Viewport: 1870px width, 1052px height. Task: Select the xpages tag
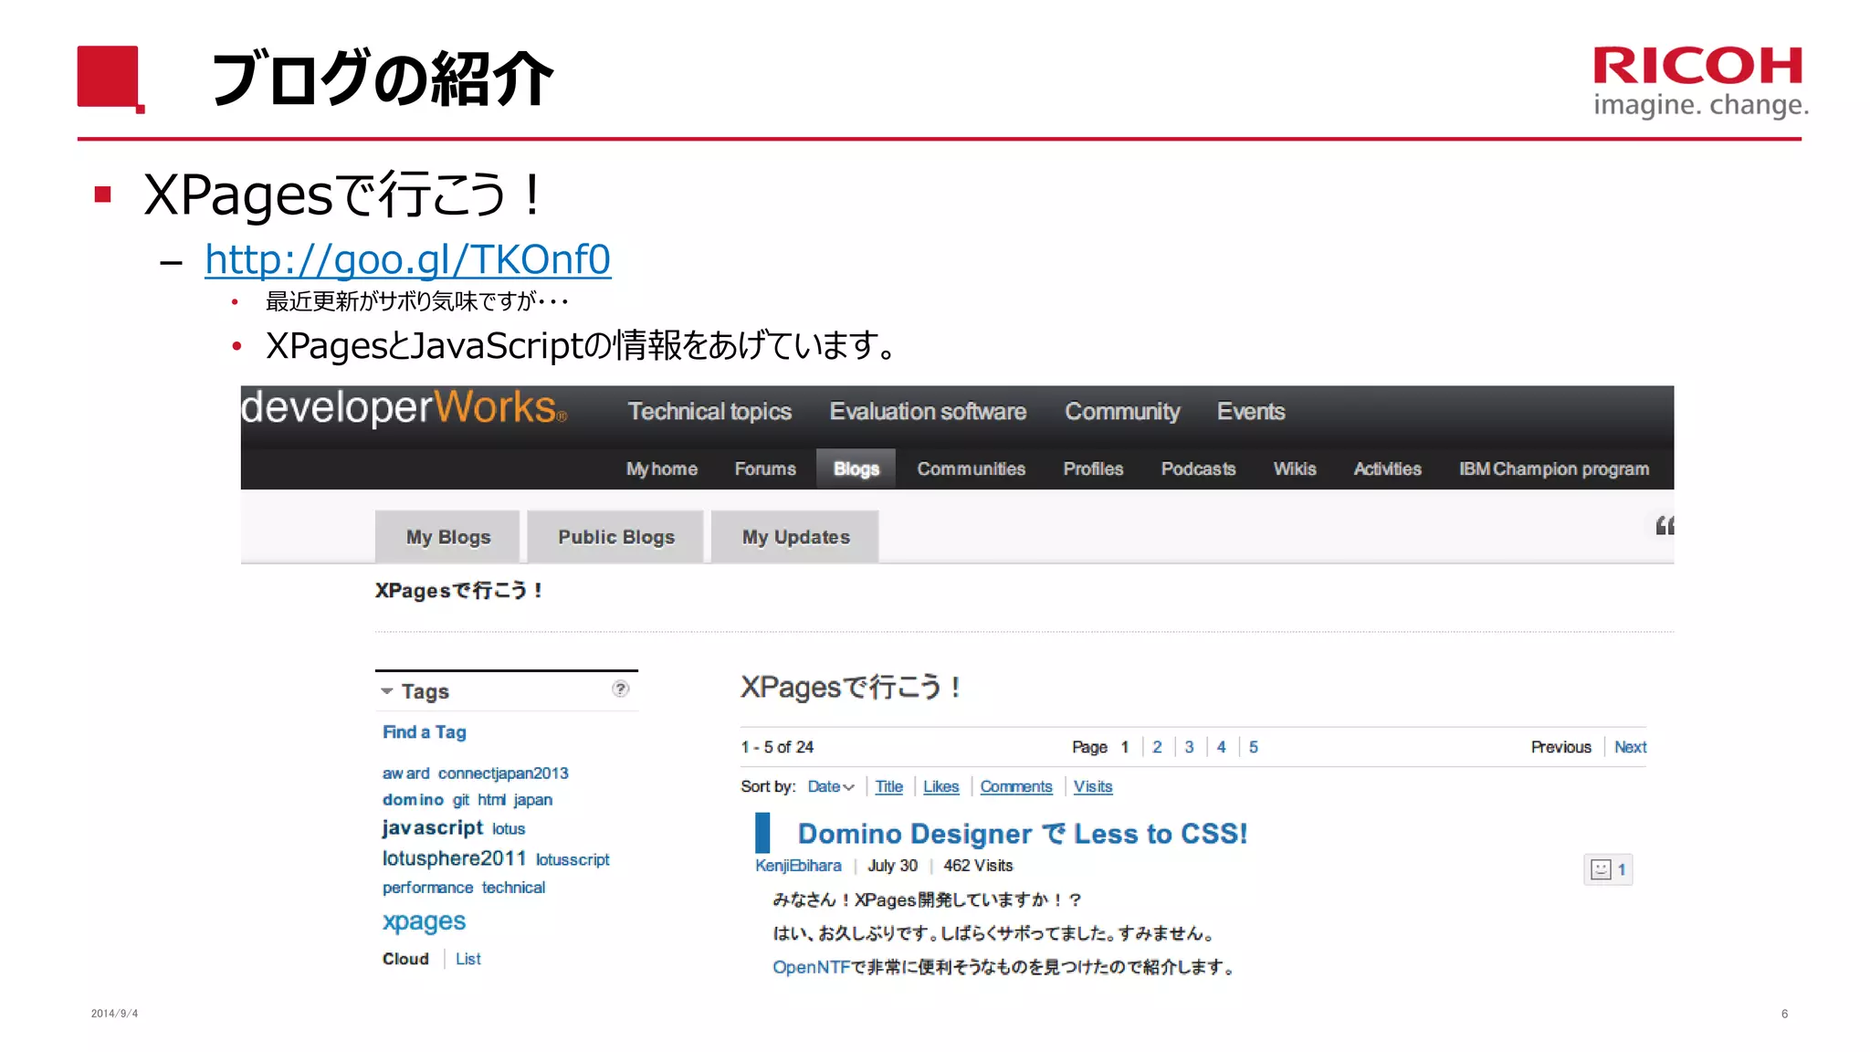[x=424, y=921]
